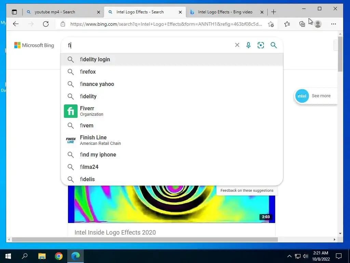350x263 pixels.
Task: Choose the 'fidelity login' suggestion
Action: click(172, 59)
